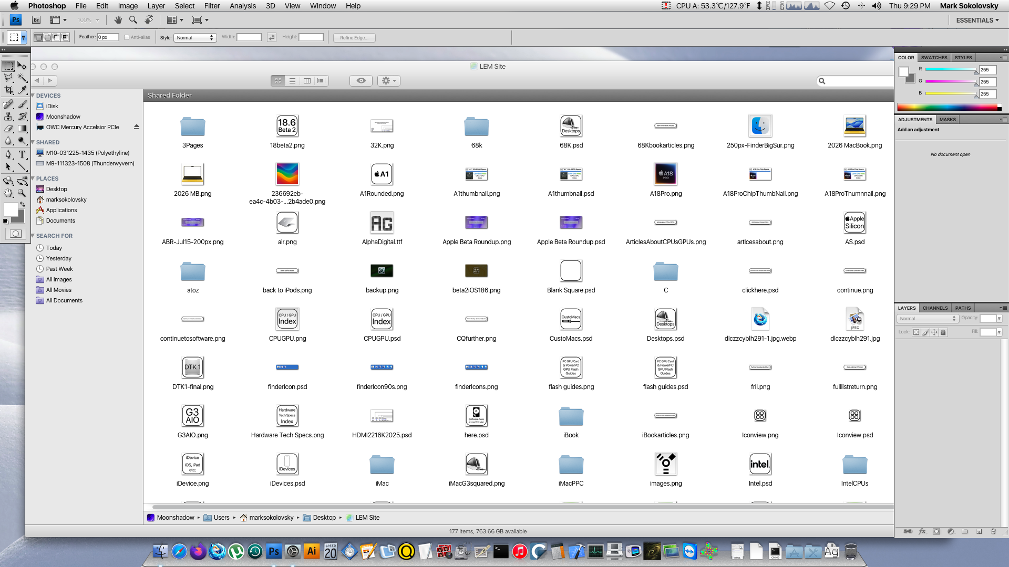Viewport: 1009px width, 567px height.
Task: Toggle Quick Mask mode button
Action: point(16,234)
